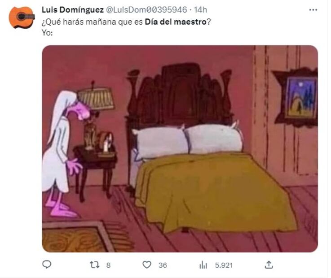Screen dimensions: 331x278
Task: Visit Luis Domínguez profile name link
Action: (73, 10)
